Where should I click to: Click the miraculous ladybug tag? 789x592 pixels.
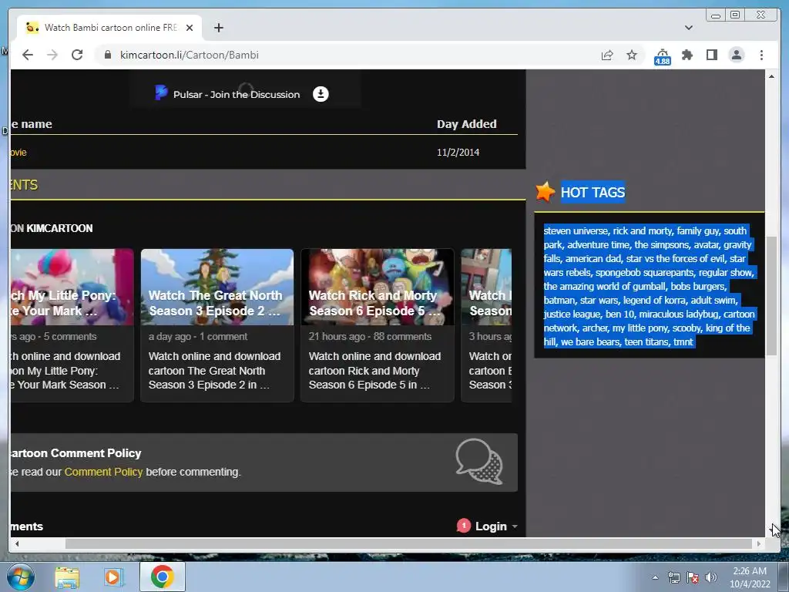(680, 314)
